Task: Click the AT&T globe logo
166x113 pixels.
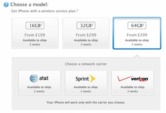Action: (34, 79)
